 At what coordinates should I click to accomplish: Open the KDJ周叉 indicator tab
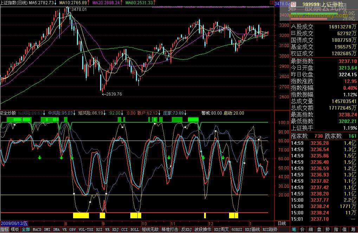pos(221,229)
